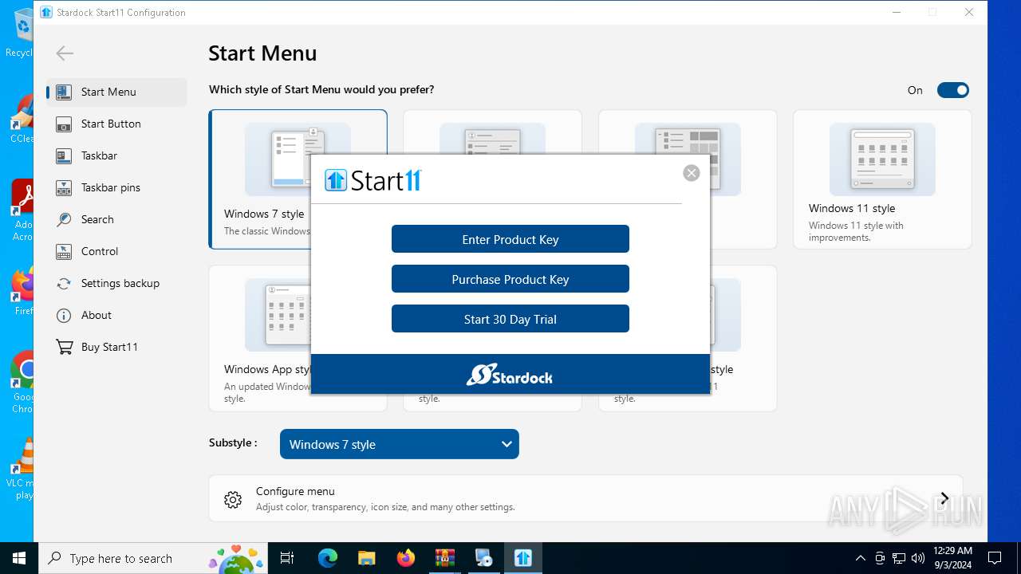Click the installer icon on the taskbar

click(x=484, y=558)
